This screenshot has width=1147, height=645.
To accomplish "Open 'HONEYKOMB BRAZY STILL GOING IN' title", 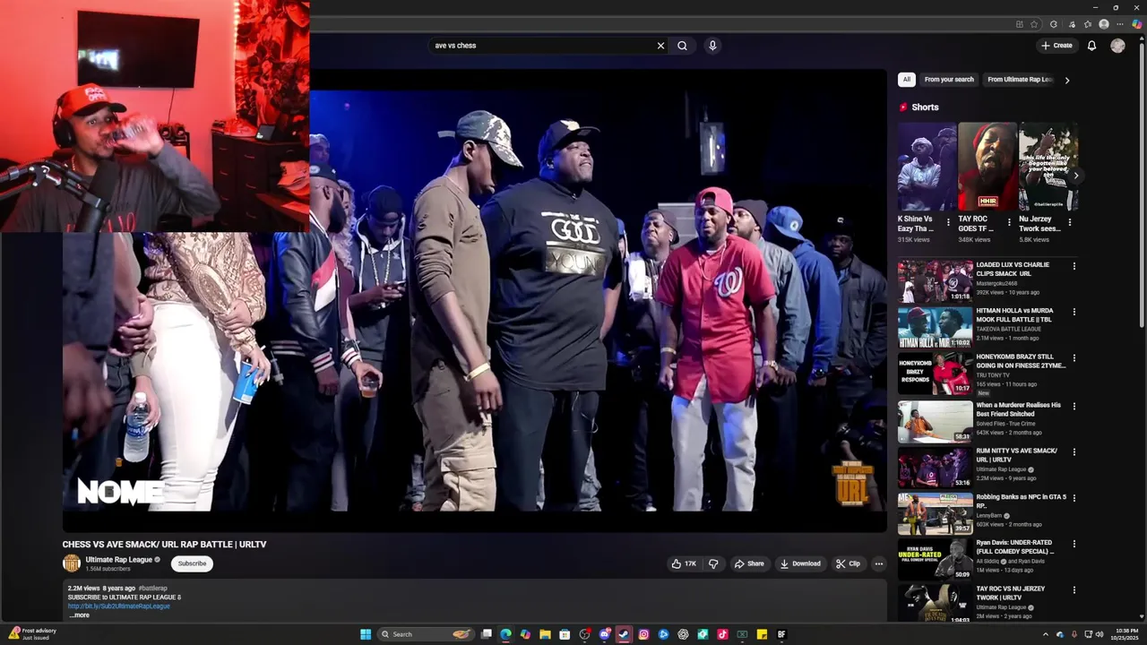I will [x=1021, y=361].
